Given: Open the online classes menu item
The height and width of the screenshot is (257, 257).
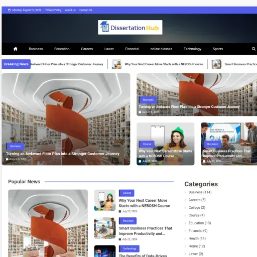Looking at the screenshot, I should [x=161, y=49].
